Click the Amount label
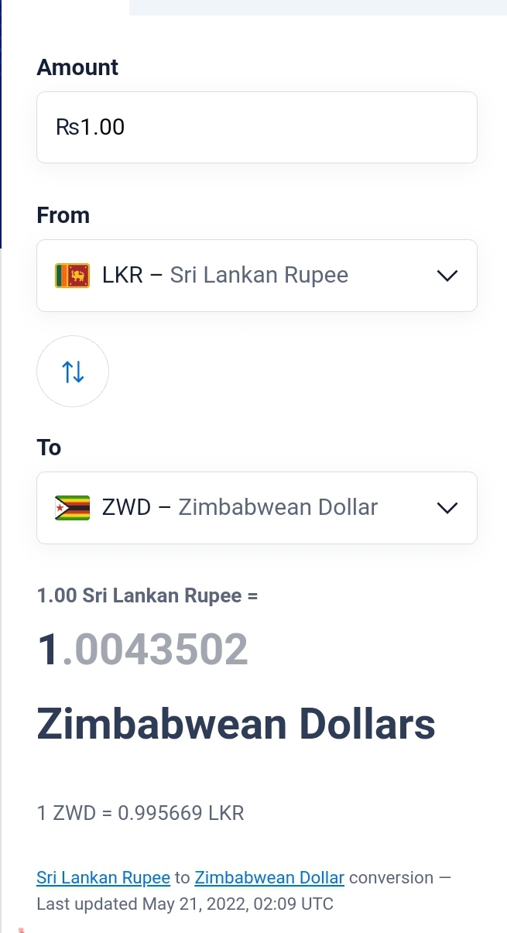The image size is (507, 933). click(77, 67)
